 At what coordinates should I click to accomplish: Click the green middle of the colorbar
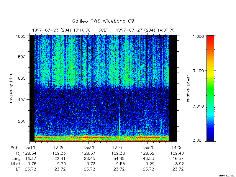(x=210, y=89)
